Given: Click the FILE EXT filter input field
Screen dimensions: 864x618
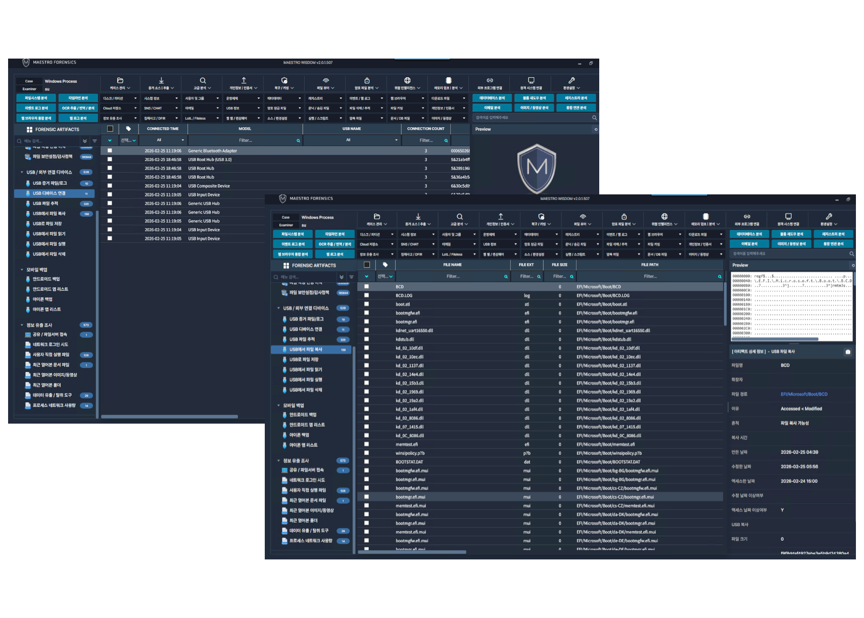Looking at the screenshot, I should coord(527,276).
